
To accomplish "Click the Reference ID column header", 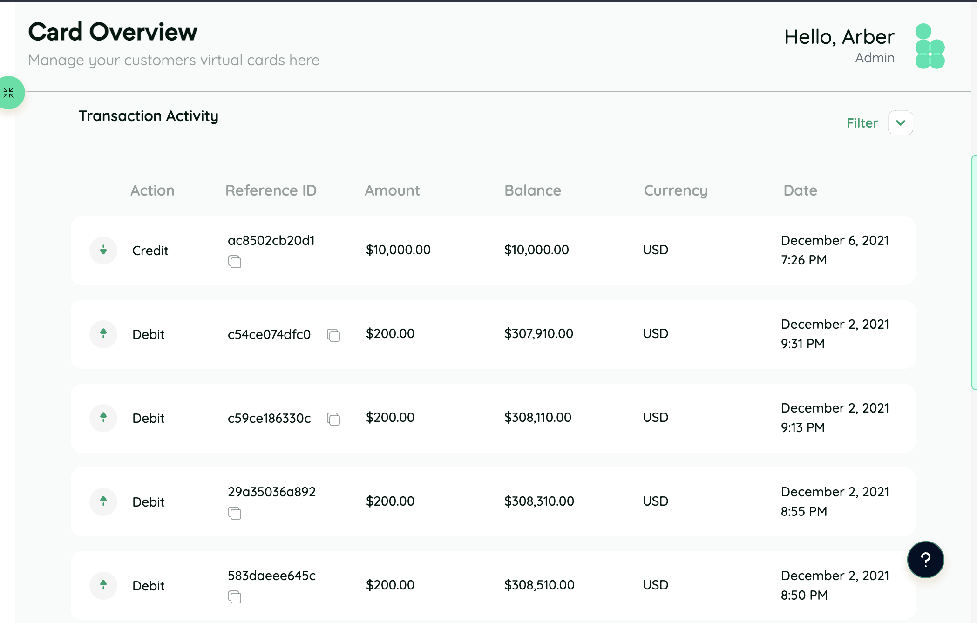I will point(271,190).
